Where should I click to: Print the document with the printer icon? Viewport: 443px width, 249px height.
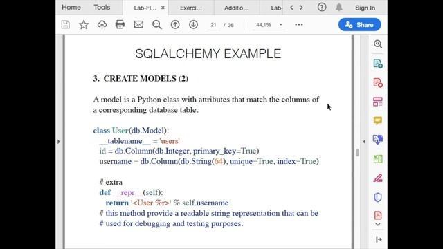[120, 25]
